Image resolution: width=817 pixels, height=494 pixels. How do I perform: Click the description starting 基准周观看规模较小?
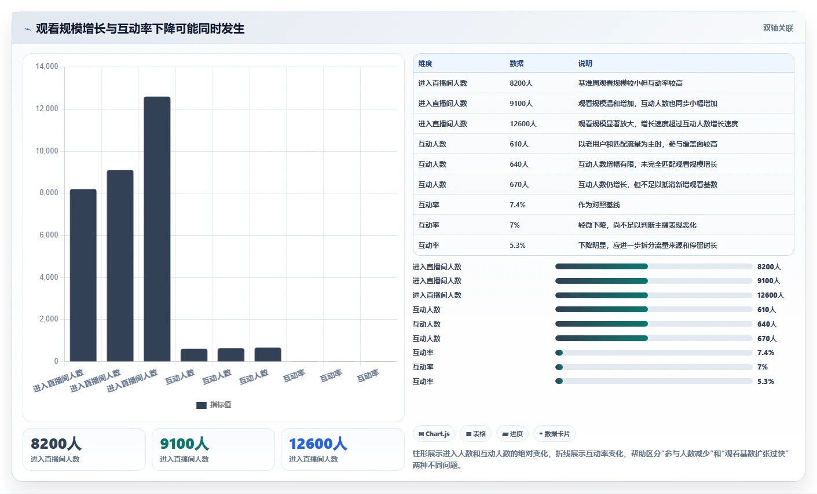pos(630,83)
